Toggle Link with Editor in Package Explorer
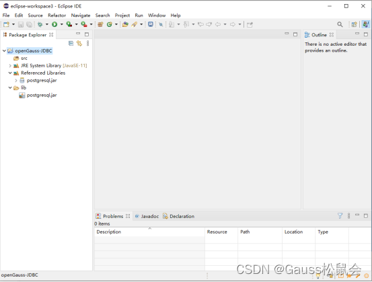372x282 pixels. coord(79,43)
